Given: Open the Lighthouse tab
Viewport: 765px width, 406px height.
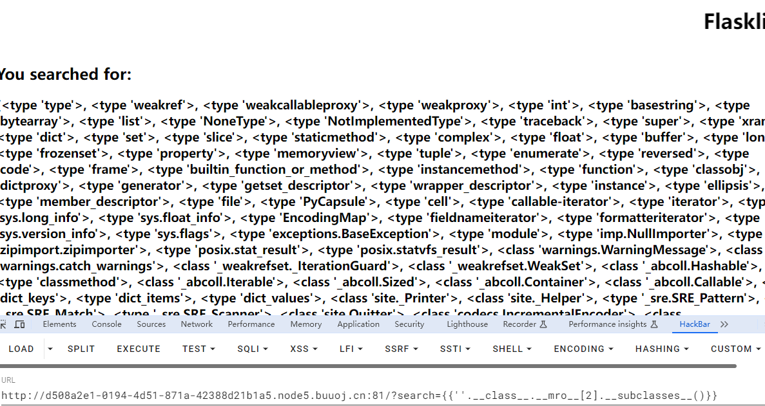Looking at the screenshot, I should click(x=467, y=324).
